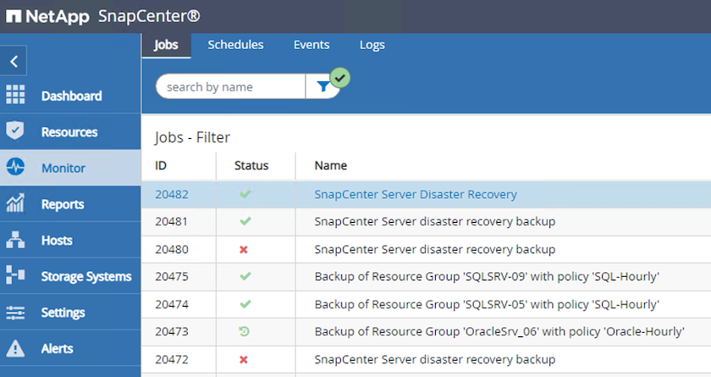Select SQLSRV-09 SQL-Hourly backup job name
This screenshot has width=711, height=377.
(487, 276)
